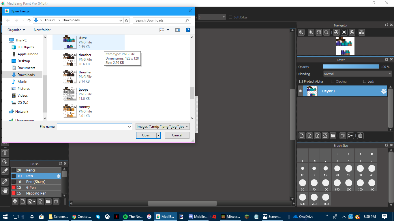Screen dimensions: 394x221
Task: Choose brush size 1000 preset
Action: pos(325,199)
